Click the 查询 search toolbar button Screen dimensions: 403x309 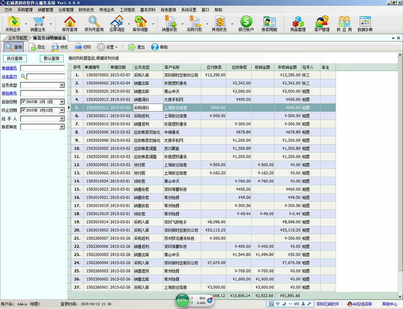click(x=14, y=47)
